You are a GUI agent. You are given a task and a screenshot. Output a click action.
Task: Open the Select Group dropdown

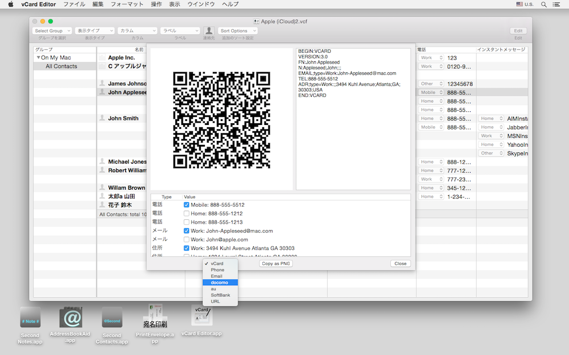pos(52,31)
